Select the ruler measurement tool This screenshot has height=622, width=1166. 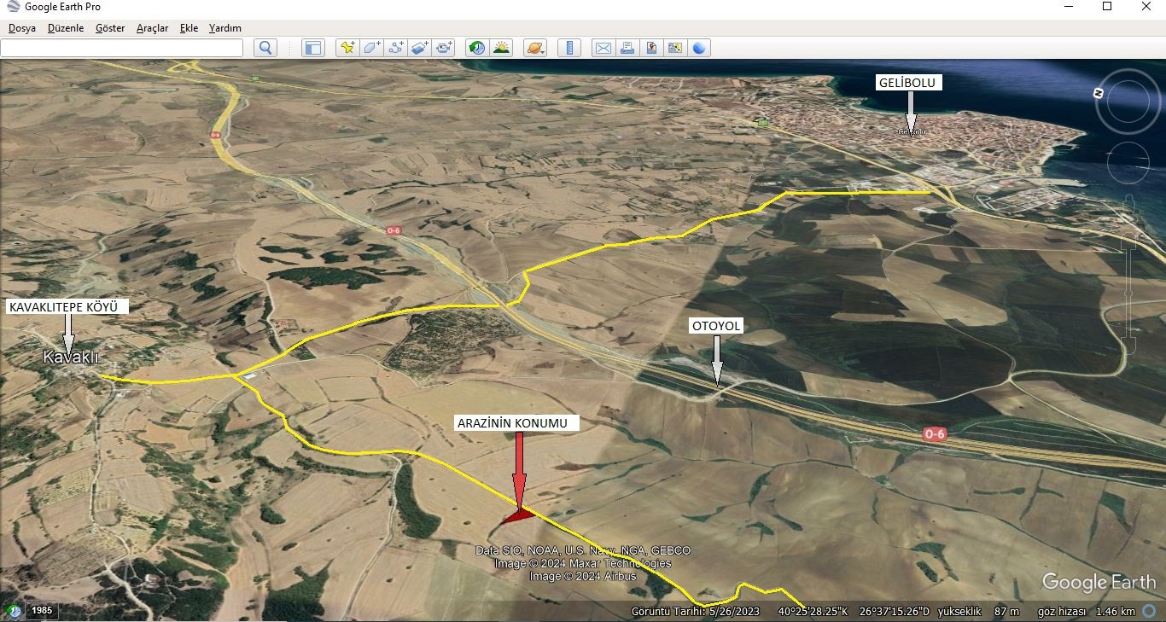tap(568, 48)
